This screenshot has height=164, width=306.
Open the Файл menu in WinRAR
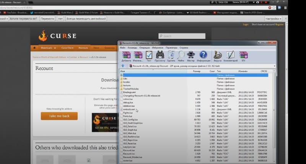123,48
